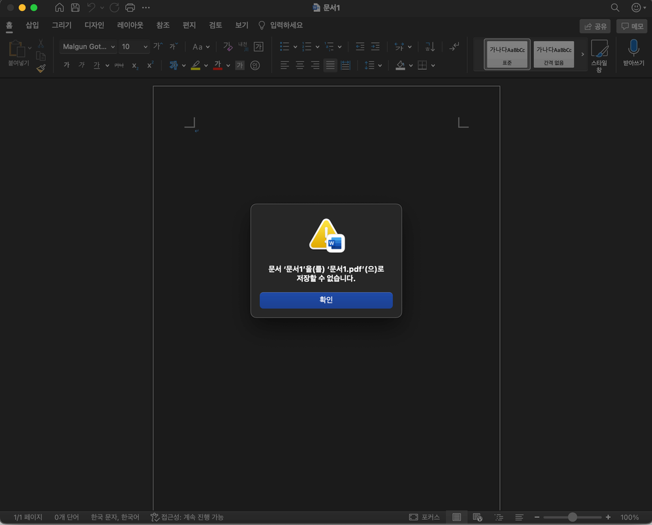Switch to the 검토 tab
Screen dimensions: 652x525
coord(215,25)
